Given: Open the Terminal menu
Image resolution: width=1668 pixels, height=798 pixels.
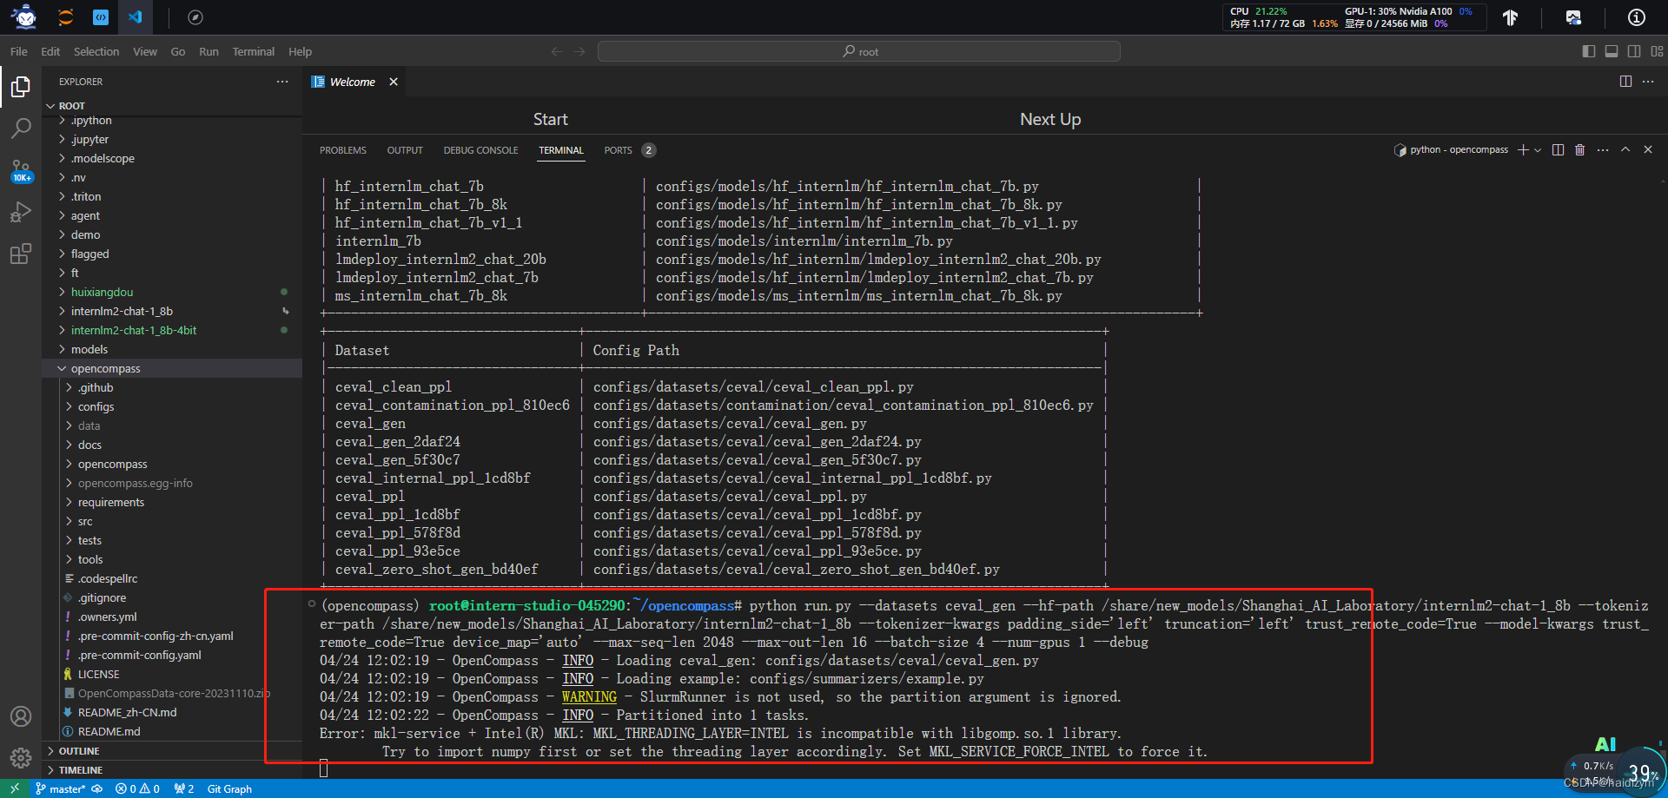Looking at the screenshot, I should point(254,51).
